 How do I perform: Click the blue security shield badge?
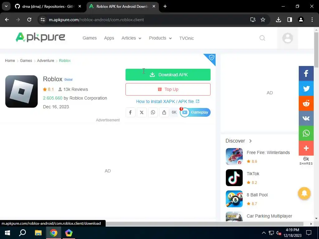(211, 58)
